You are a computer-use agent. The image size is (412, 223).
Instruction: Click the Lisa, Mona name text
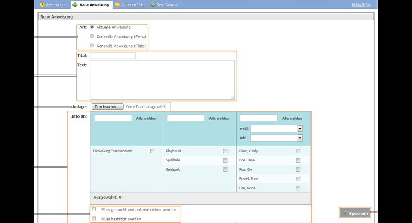coord(247,188)
